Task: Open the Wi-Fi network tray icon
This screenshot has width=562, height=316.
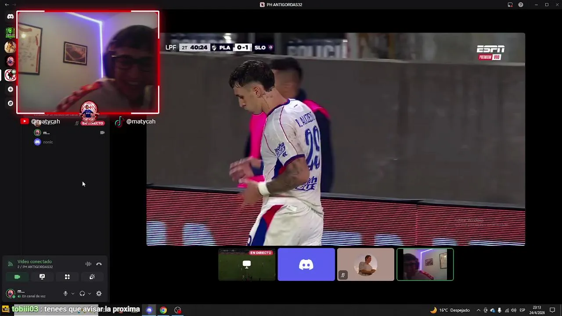Action: point(507,310)
